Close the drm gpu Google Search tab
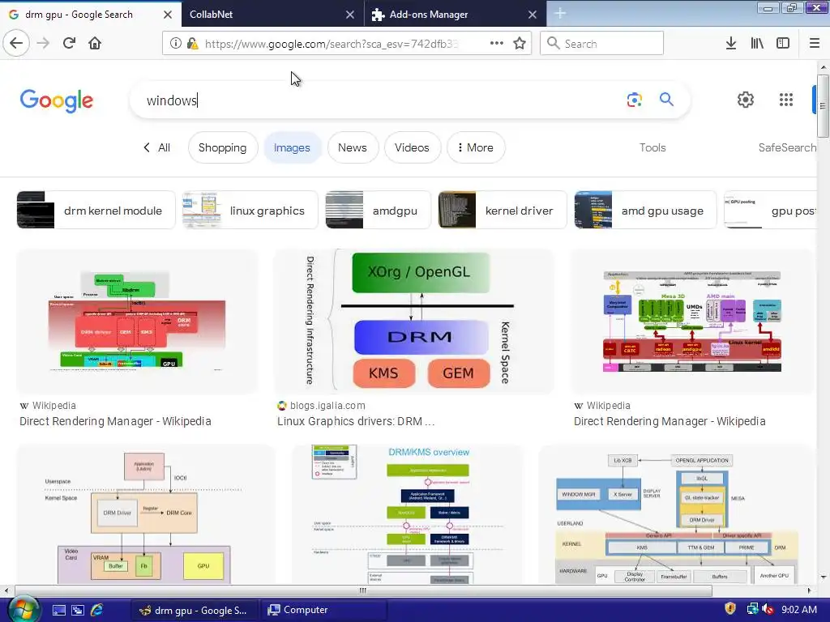This screenshot has width=830, height=622. (x=167, y=15)
